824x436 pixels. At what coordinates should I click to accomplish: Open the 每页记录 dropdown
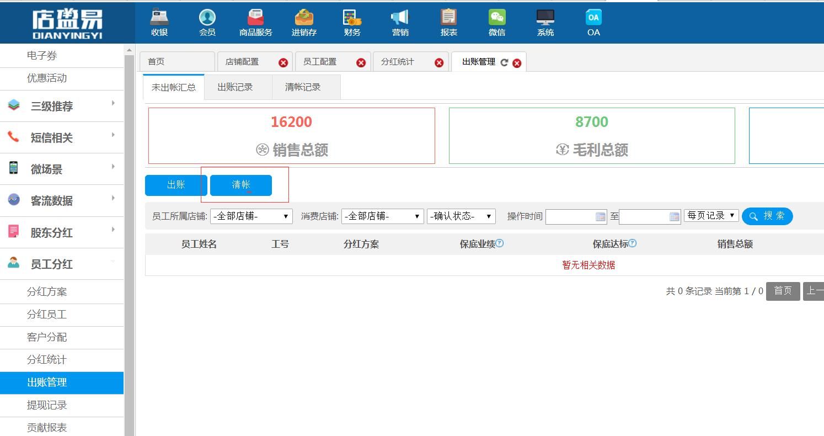(x=711, y=215)
